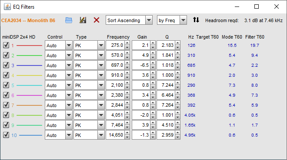Click the save filters disk icon
Image resolution: width=287 pixels, height=160 pixels.
coord(83,20)
